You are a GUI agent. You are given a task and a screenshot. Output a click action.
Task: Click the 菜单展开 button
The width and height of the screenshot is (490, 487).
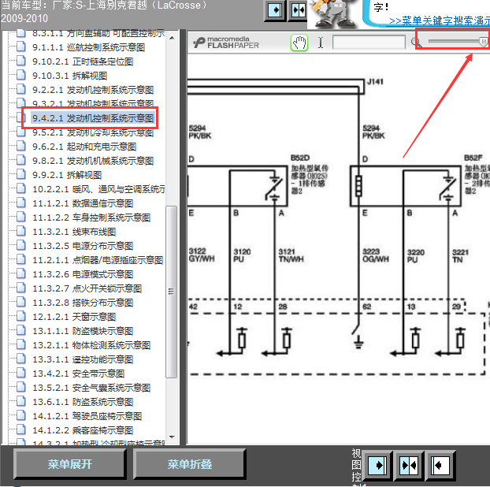pos(69,464)
